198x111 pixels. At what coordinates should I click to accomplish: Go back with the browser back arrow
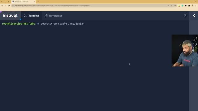point(2,6)
